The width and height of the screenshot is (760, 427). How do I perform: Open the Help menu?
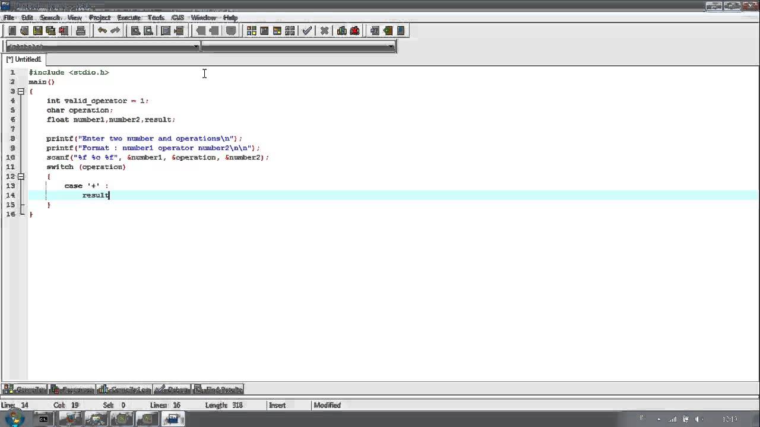coord(230,18)
